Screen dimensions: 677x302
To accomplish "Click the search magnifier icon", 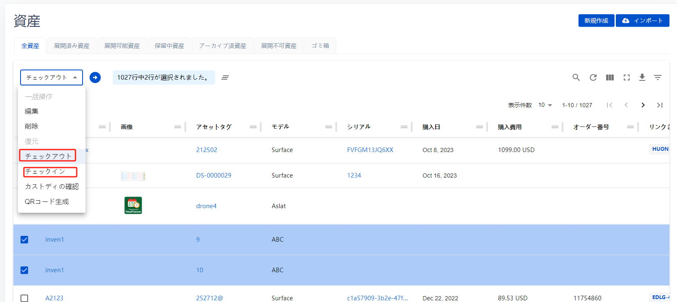I will point(576,77).
